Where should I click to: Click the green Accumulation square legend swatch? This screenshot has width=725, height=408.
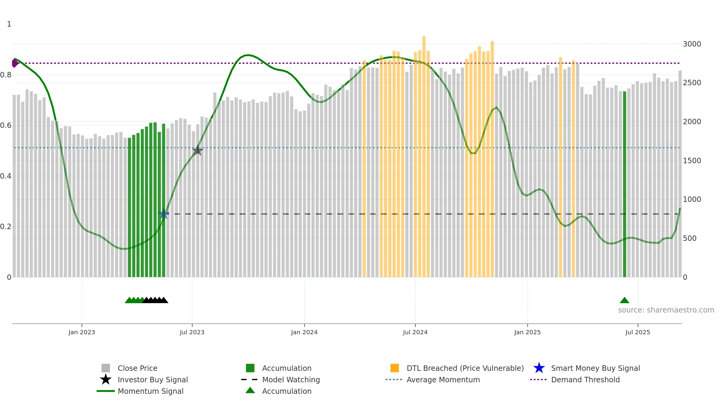pyautogui.click(x=250, y=368)
